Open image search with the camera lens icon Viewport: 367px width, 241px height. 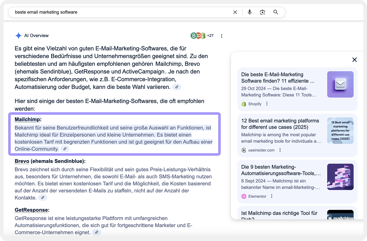(262, 12)
